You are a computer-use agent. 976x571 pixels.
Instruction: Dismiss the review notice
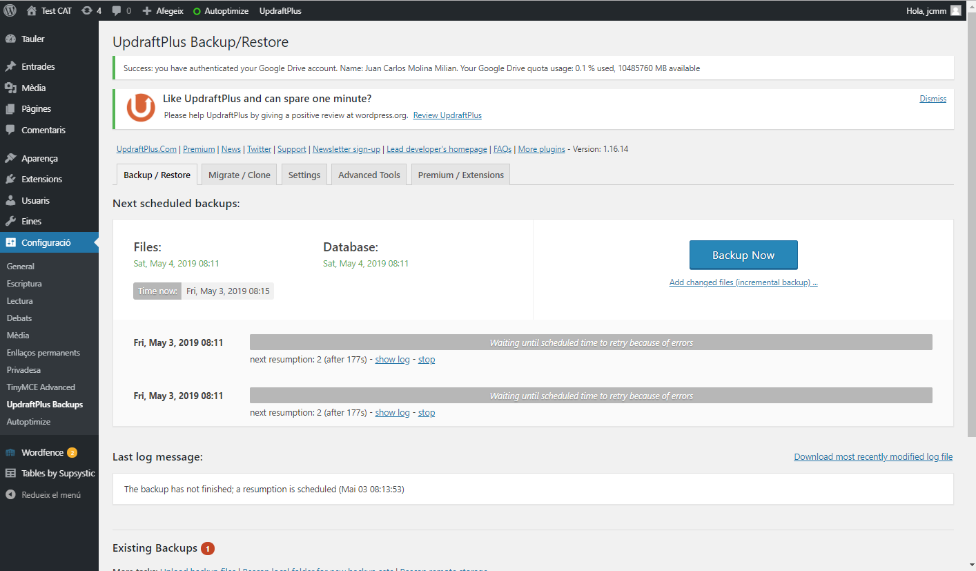pyautogui.click(x=933, y=99)
